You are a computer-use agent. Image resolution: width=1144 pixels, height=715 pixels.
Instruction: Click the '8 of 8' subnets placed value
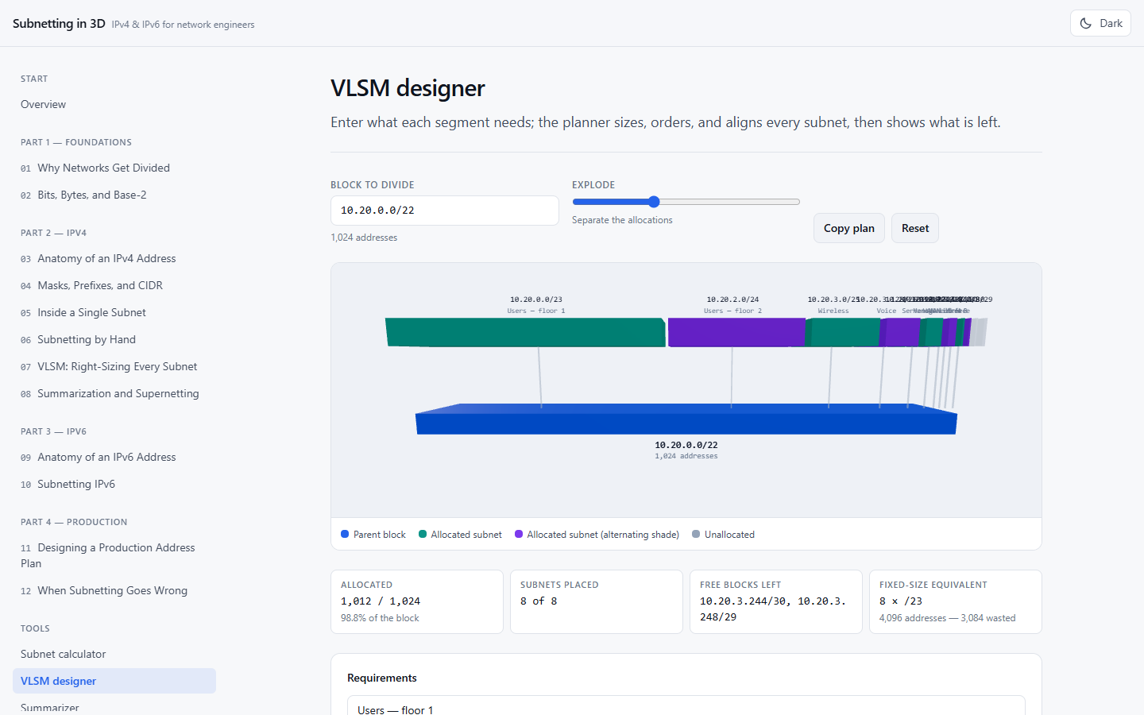(x=539, y=601)
